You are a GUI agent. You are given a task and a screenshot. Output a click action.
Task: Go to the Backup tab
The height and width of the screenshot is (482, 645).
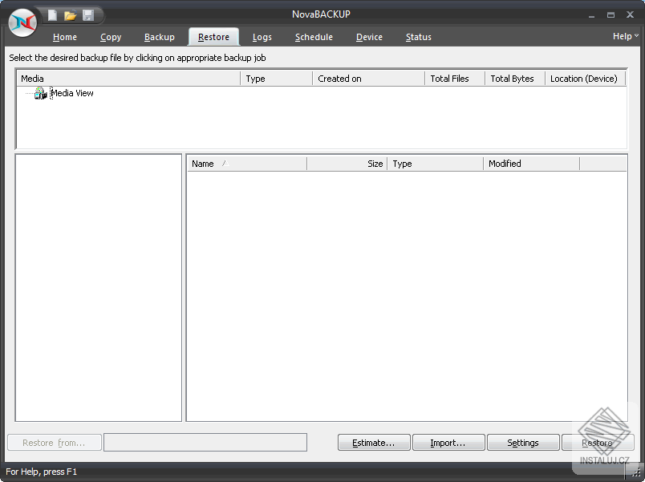click(x=159, y=37)
